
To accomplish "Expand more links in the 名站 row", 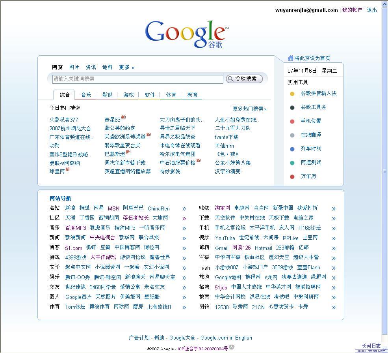I will (x=184, y=209).
